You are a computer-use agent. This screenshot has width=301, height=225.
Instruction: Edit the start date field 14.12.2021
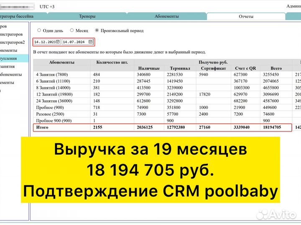47,42
